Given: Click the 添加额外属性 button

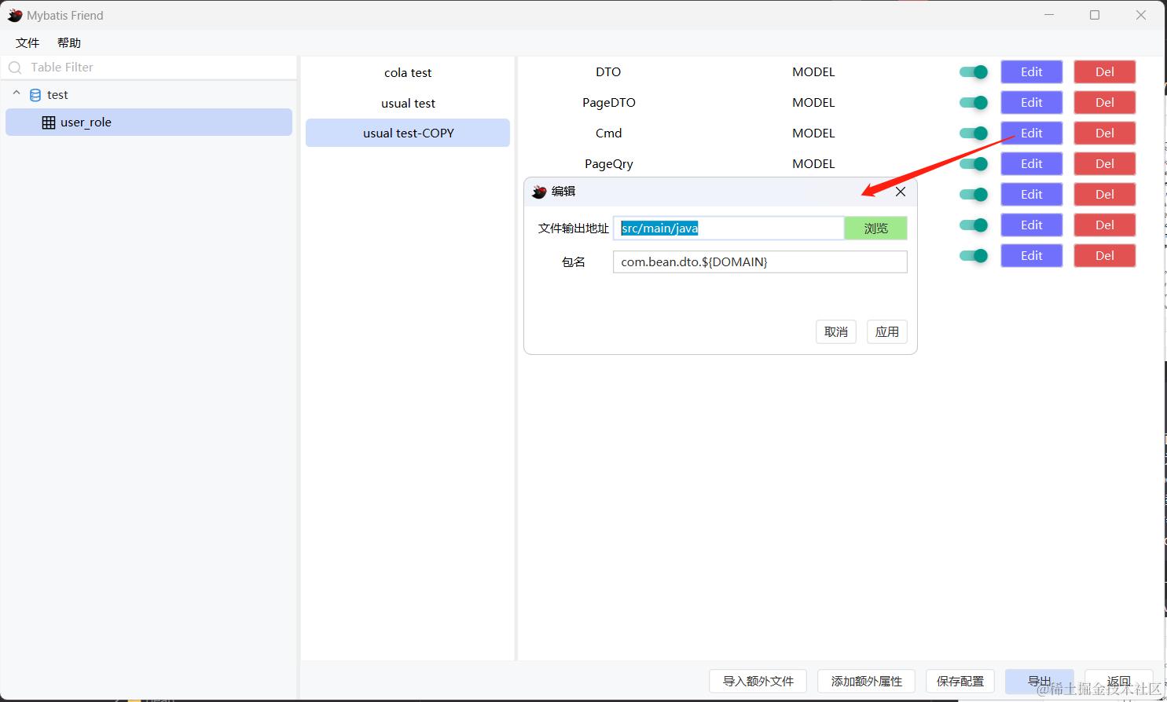Looking at the screenshot, I should (867, 682).
